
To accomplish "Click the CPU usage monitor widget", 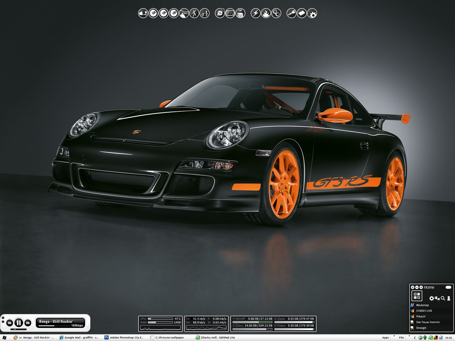I will (160, 324).
